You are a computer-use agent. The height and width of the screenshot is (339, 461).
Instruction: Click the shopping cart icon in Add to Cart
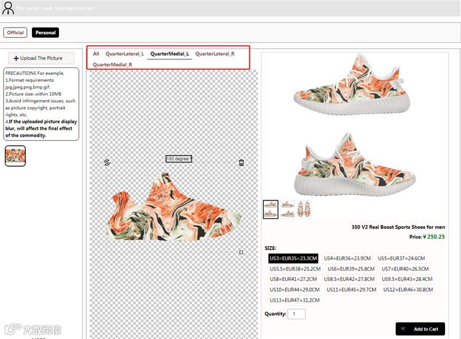[403, 329]
